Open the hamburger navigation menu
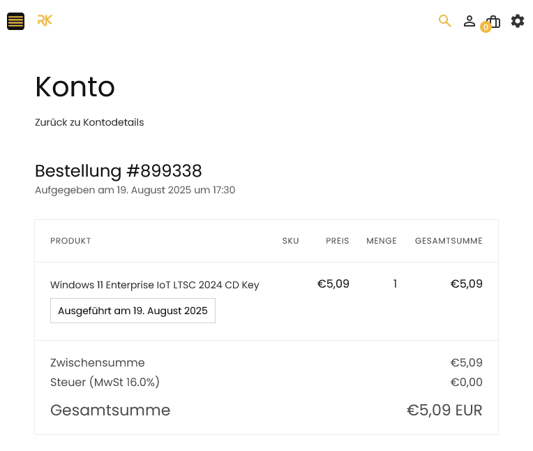The image size is (533, 451). coord(16,21)
